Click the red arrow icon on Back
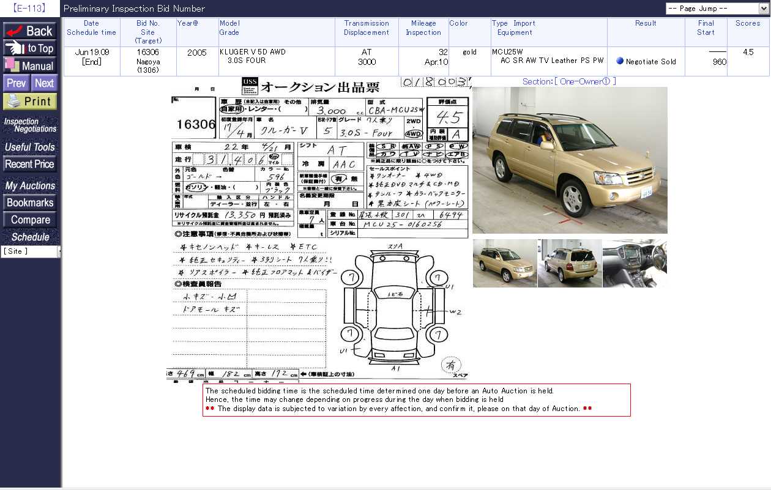 click(15, 31)
